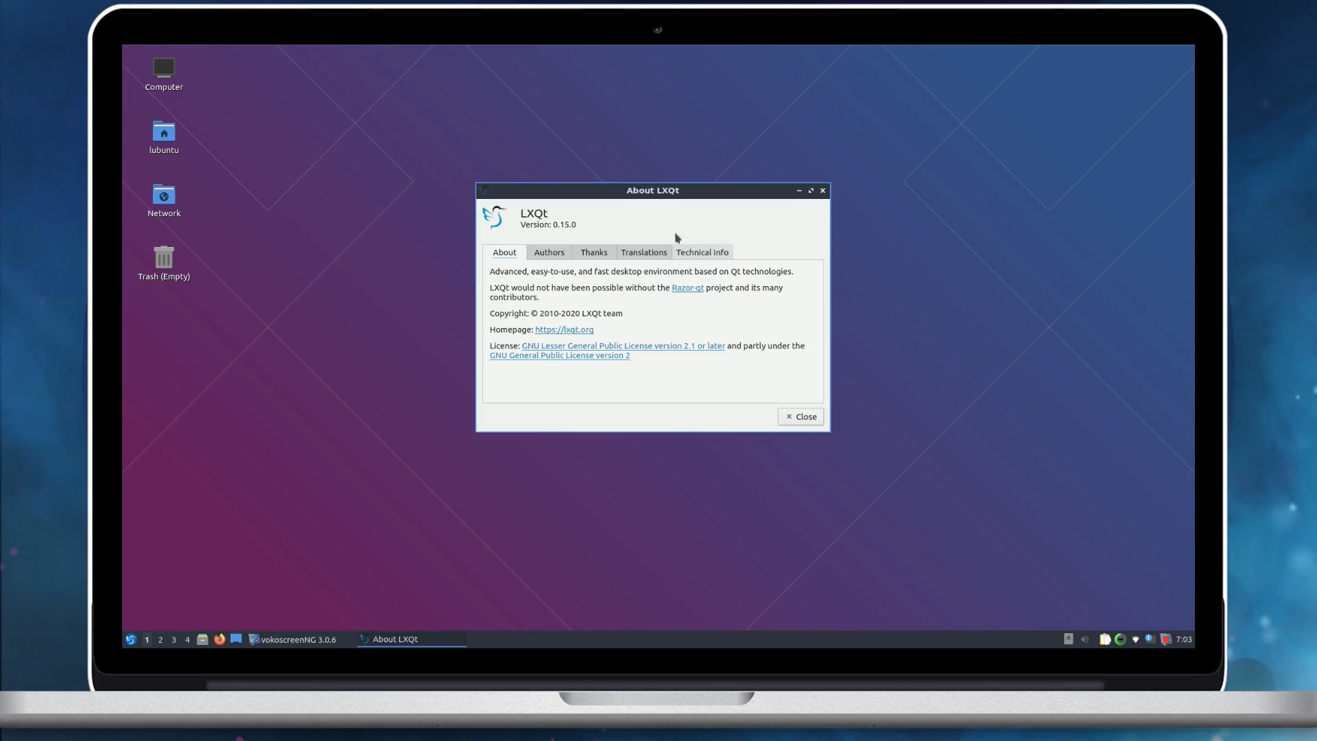The height and width of the screenshot is (741, 1317).
Task: Follow the lxqt.org homepage link
Action: point(564,330)
